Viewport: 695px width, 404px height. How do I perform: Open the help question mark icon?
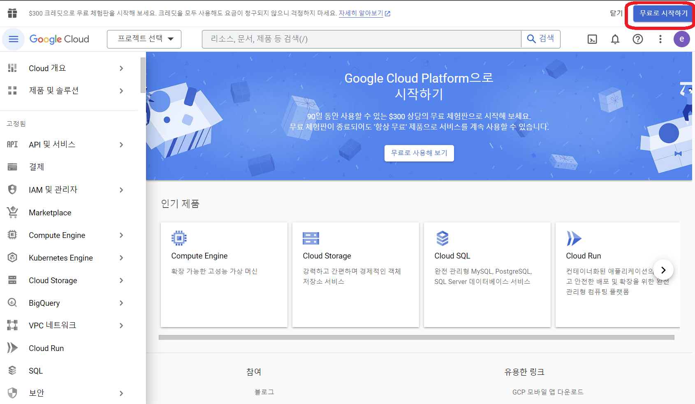pos(638,39)
